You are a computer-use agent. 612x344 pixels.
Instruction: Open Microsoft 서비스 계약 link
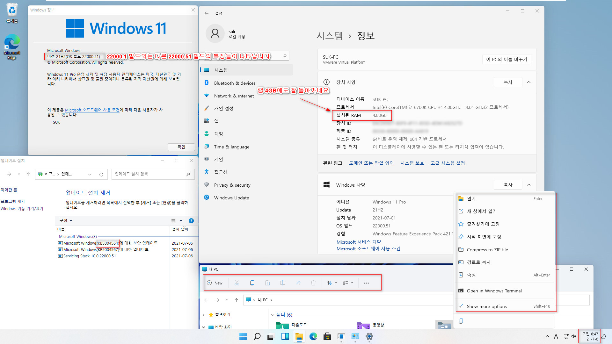click(x=359, y=242)
